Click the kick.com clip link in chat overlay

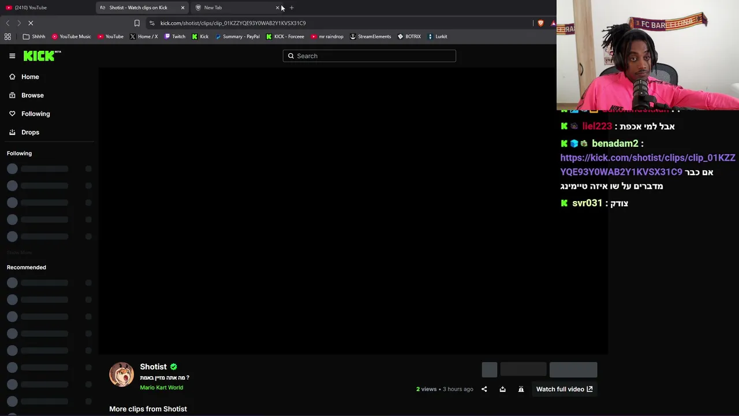(x=648, y=165)
